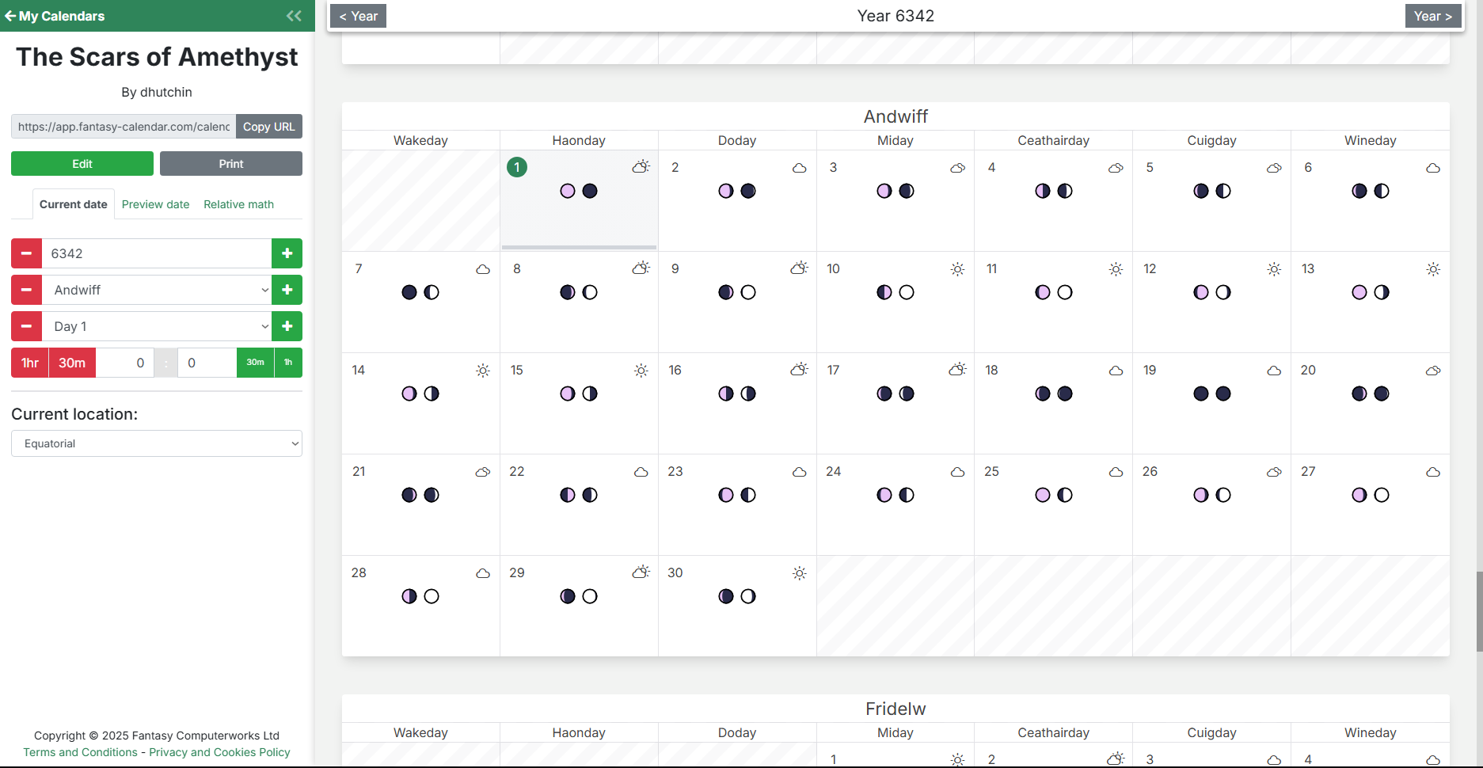1483x768 pixels.
Task: Click the weather icon on Andwiff day 1
Action: (641, 167)
